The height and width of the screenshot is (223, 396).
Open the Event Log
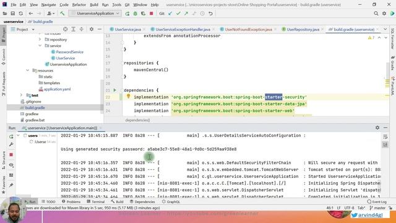pyautogui.click(x=377, y=201)
